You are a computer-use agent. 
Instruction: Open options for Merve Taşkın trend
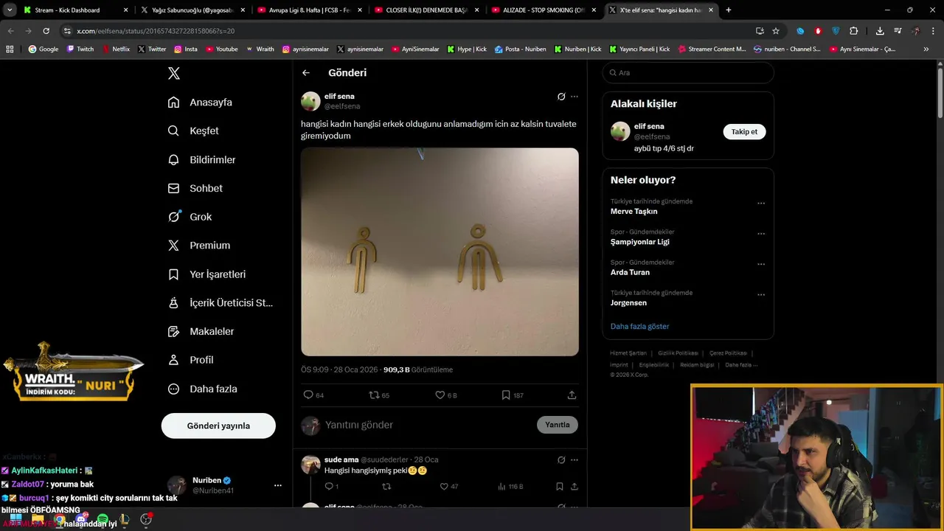coord(761,203)
